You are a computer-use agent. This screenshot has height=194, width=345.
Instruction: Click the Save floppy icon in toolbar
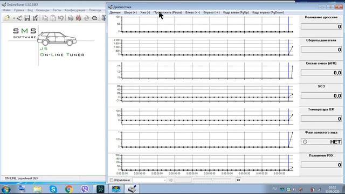(27, 18)
